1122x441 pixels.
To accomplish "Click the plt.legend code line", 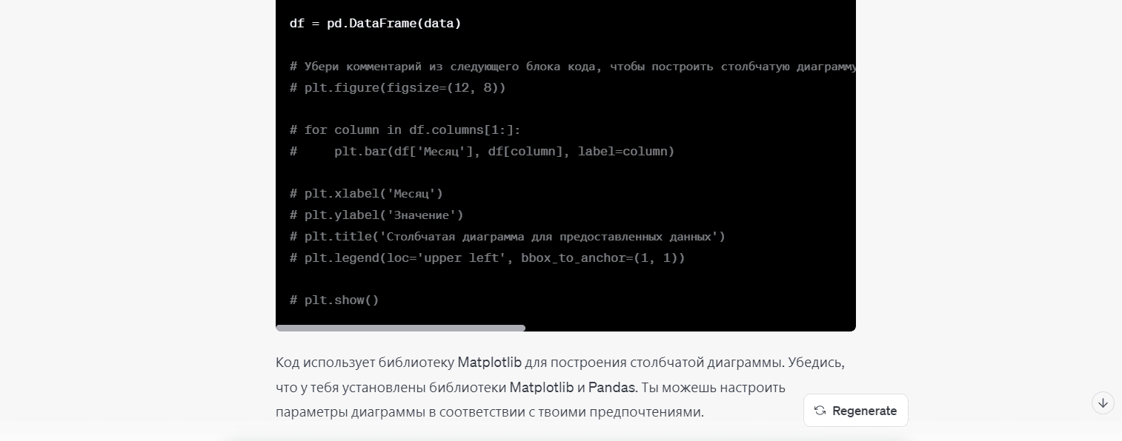I will tap(487, 258).
